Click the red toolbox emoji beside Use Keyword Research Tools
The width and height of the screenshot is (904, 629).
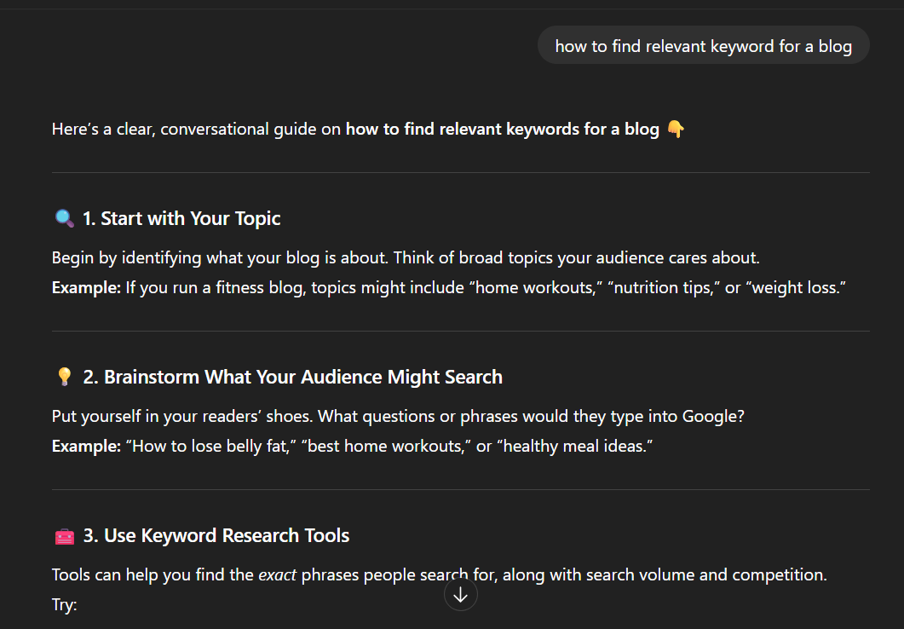pos(64,536)
